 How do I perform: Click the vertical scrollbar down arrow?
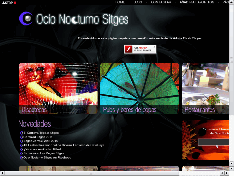coord(231,168)
